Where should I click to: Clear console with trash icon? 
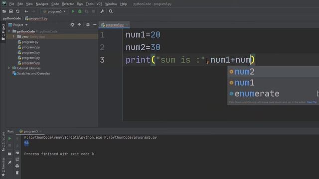tap(17, 173)
